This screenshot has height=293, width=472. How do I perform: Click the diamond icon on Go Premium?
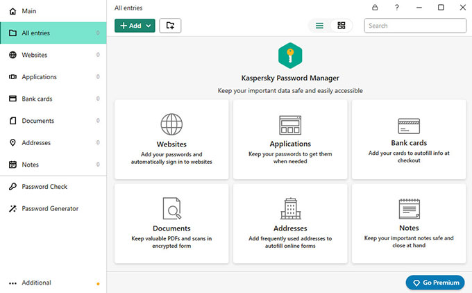click(416, 283)
